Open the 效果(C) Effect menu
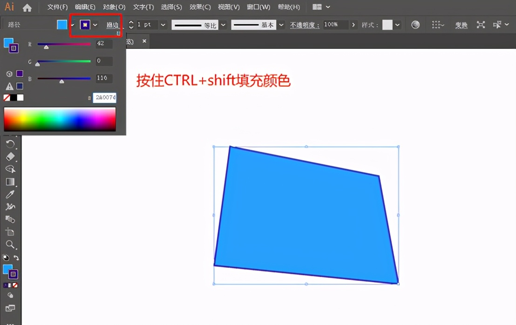 click(x=200, y=7)
